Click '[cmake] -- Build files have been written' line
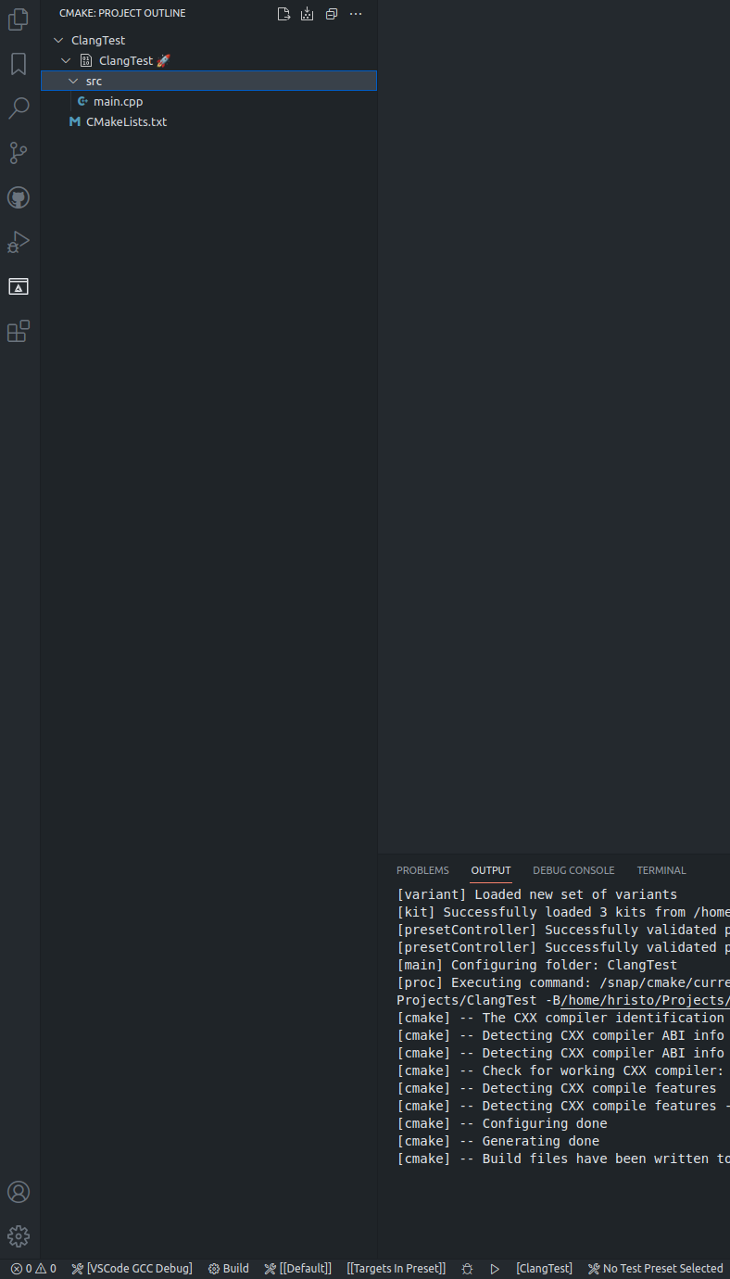This screenshot has height=1279, width=730. tap(563, 1159)
